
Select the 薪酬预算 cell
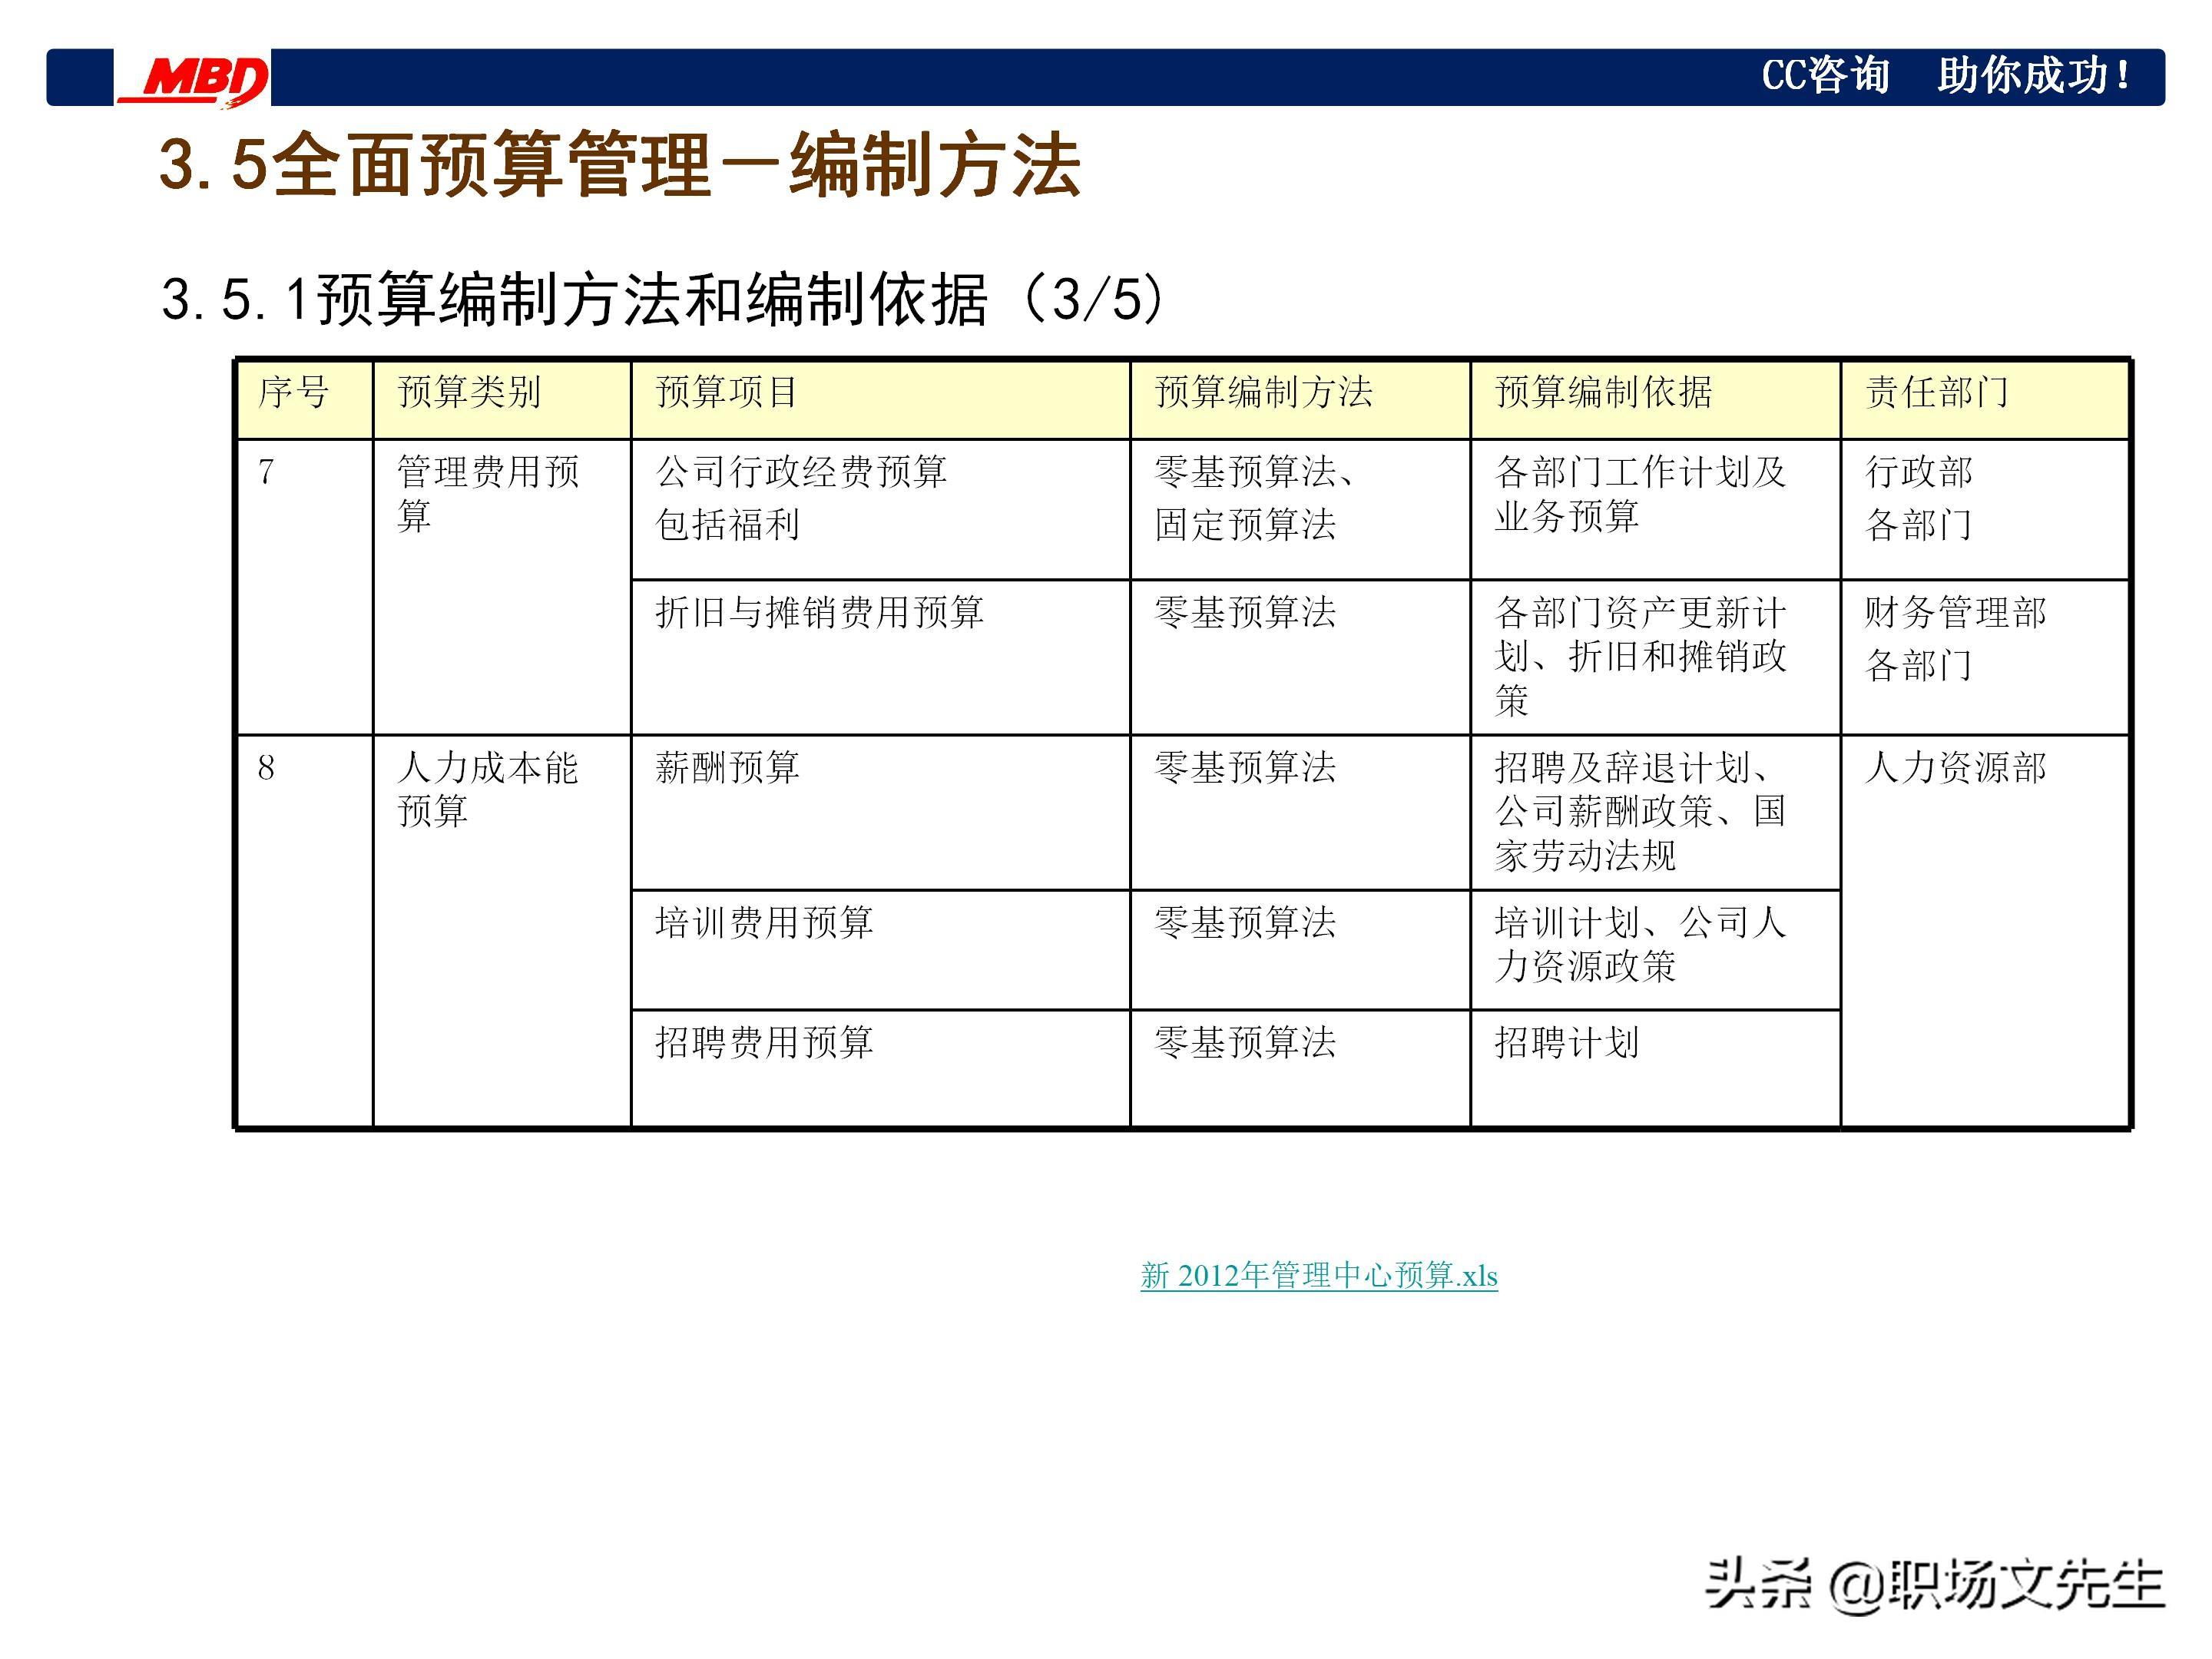(881, 812)
